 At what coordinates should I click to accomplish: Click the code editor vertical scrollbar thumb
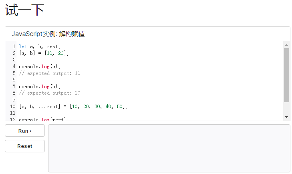286,75
